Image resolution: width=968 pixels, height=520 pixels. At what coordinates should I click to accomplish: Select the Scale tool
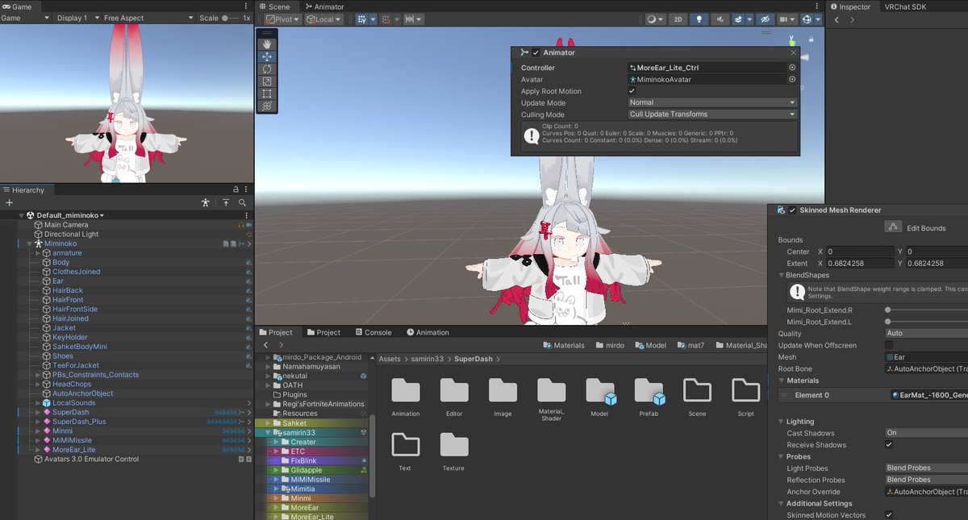click(x=267, y=81)
